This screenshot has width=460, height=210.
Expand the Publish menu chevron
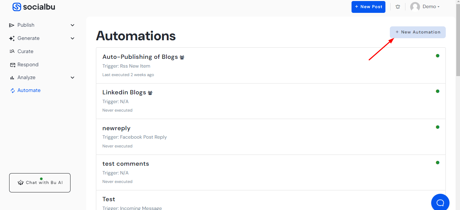[72, 25]
